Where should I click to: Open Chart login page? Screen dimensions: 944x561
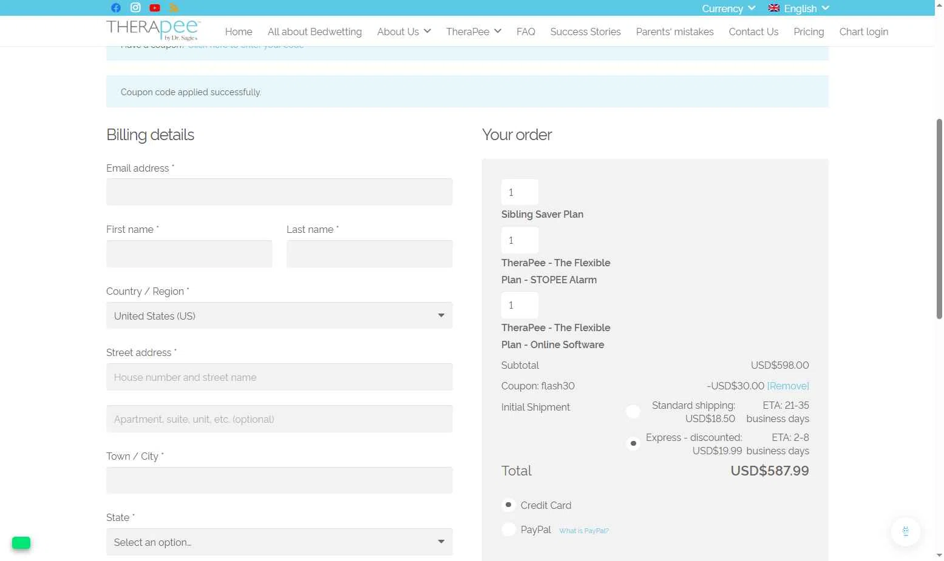[x=863, y=32]
